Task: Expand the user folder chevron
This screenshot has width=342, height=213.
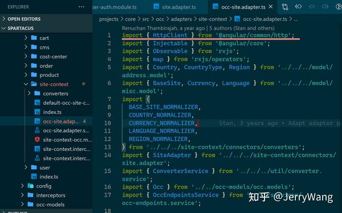Action: pyautogui.click(x=26, y=167)
